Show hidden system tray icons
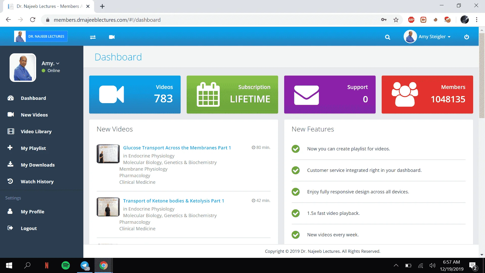Screen dimensions: 485x273 [x=396, y=265]
